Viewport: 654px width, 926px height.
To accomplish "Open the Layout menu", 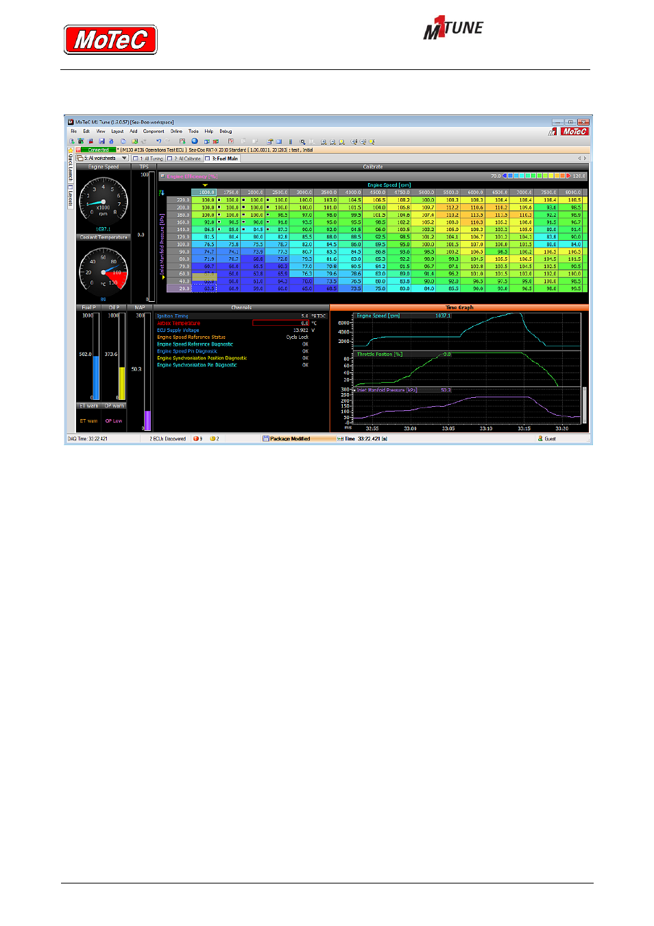I will tap(117, 131).
